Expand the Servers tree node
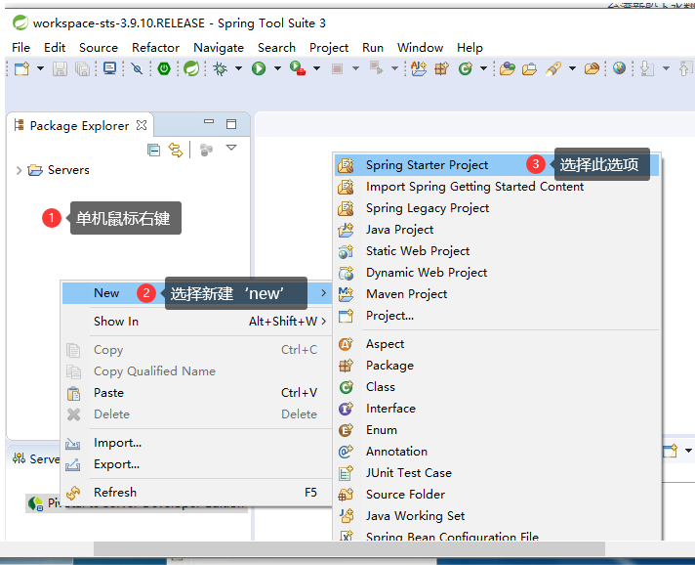Viewport: 695px width, 565px height. click(x=19, y=170)
